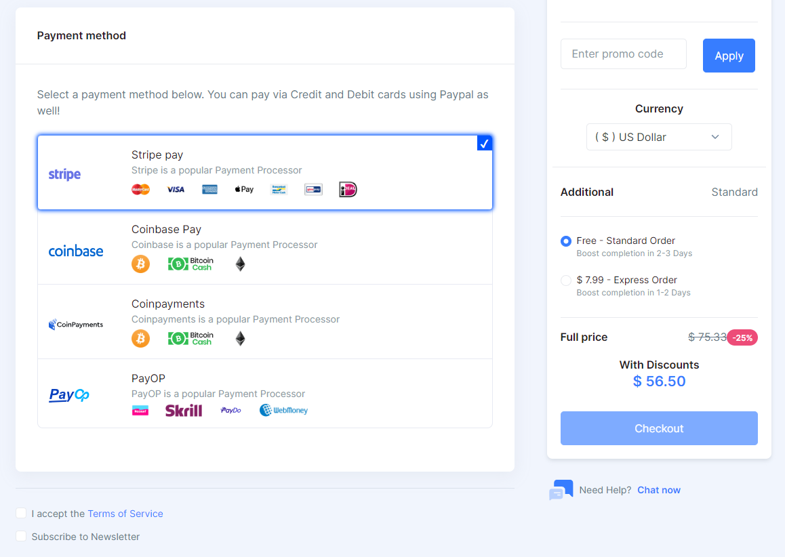Click the iDEAL payment icon
Screen dimensions: 785x557
point(348,190)
